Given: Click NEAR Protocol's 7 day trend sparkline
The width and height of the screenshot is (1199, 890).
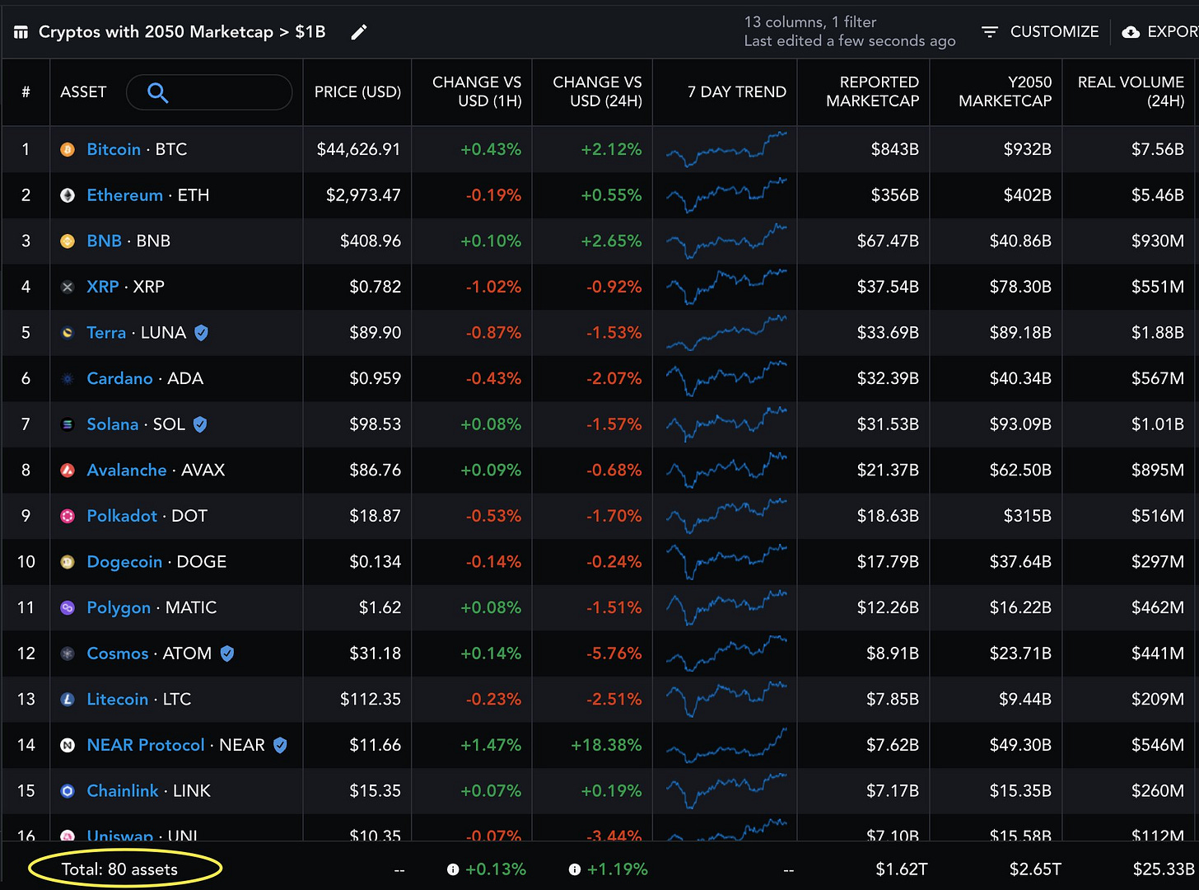Looking at the screenshot, I should [x=726, y=744].
